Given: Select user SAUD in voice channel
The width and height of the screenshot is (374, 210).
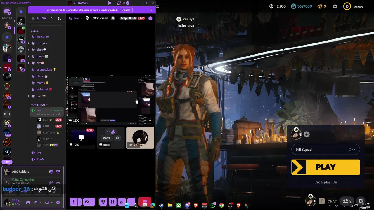Looking at the screenshot, I should [49, 126].
